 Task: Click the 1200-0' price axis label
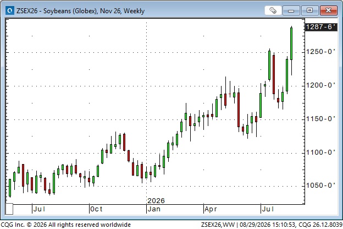(320, 85)
